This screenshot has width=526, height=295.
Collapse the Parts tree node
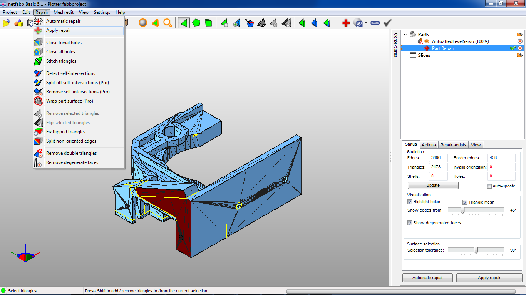(405, 35)
